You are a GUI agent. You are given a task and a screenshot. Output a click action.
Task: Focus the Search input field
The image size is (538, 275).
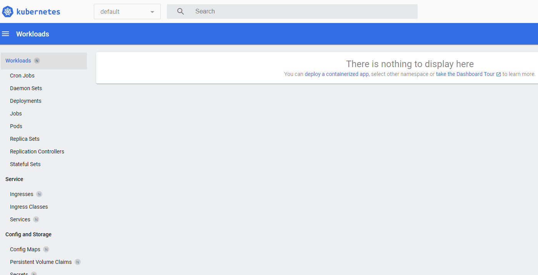300,12
